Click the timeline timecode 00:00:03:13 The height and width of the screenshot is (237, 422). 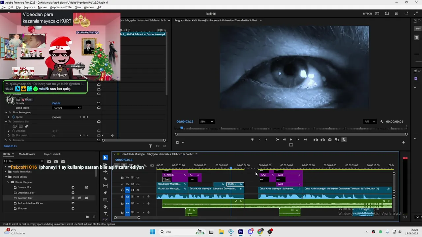[x=124, y=160]
